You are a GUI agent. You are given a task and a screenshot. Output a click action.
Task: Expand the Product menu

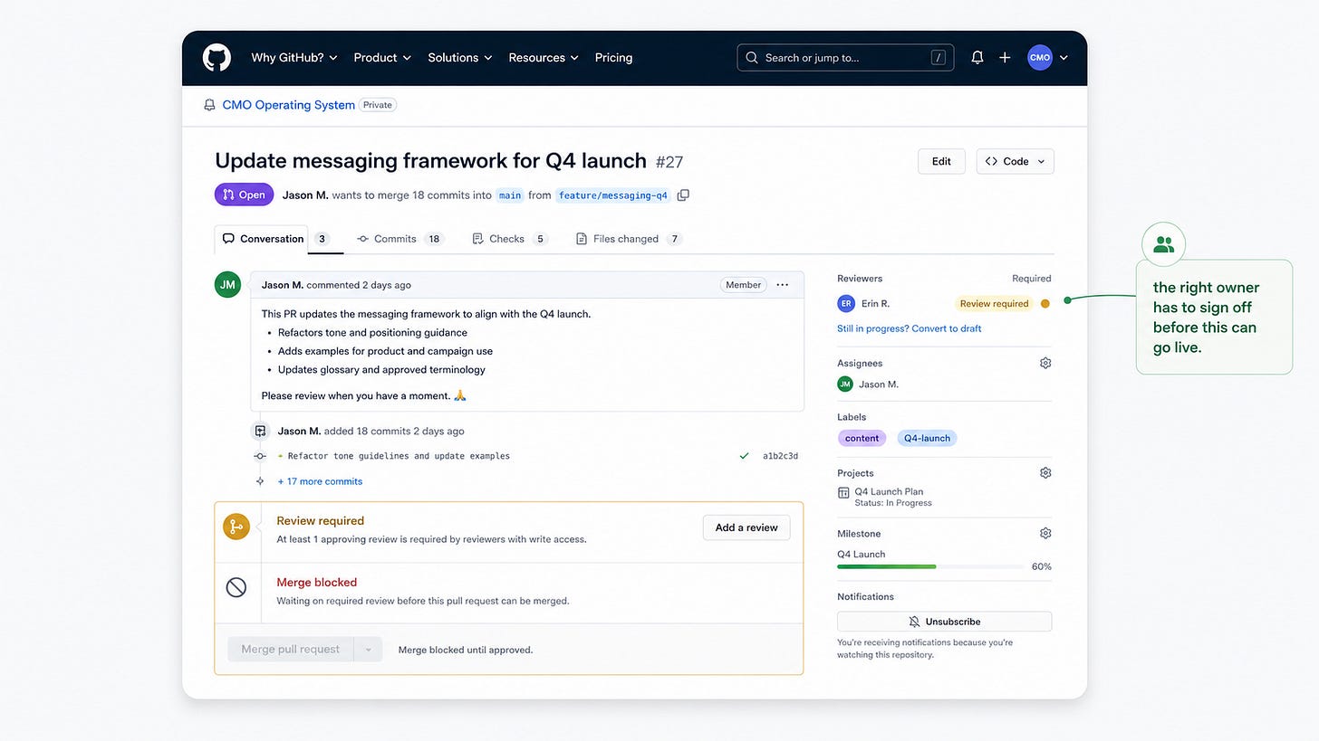pyautogui.click(x=382, y=58)
